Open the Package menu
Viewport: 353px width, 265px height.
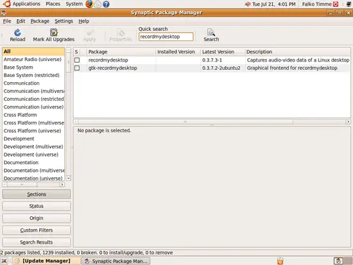pyautogui.click(x=40, y=21)
